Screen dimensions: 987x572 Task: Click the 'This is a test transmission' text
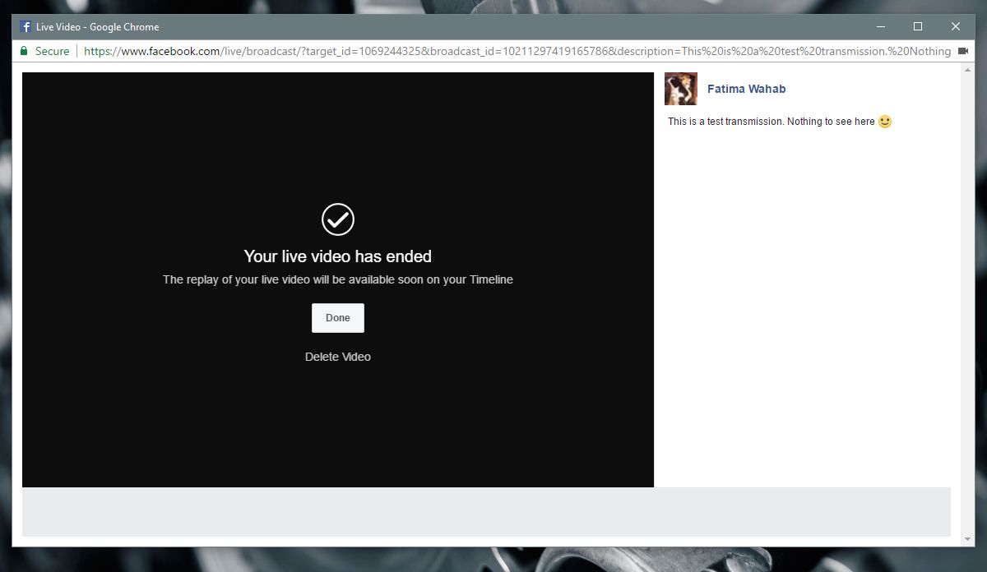pyautogui.click(x=772, y=122)
